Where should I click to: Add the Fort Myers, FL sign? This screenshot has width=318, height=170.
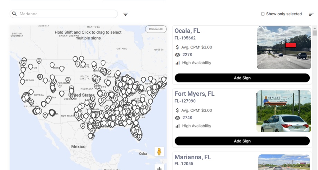[x=242, y=141]
